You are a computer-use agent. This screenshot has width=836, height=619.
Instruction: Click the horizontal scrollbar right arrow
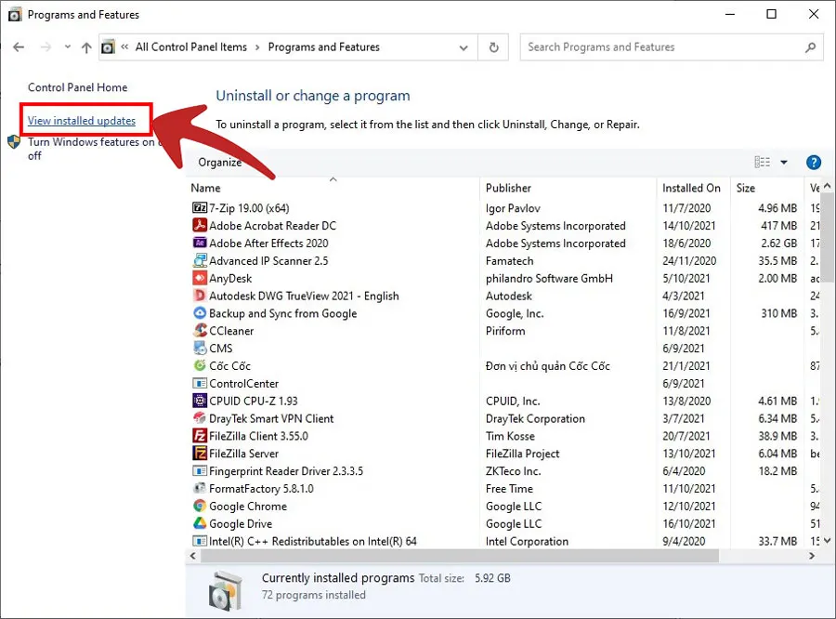pos(812,556)
